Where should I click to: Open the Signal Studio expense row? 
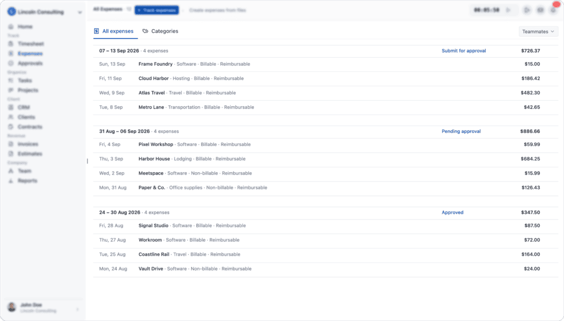326,226
